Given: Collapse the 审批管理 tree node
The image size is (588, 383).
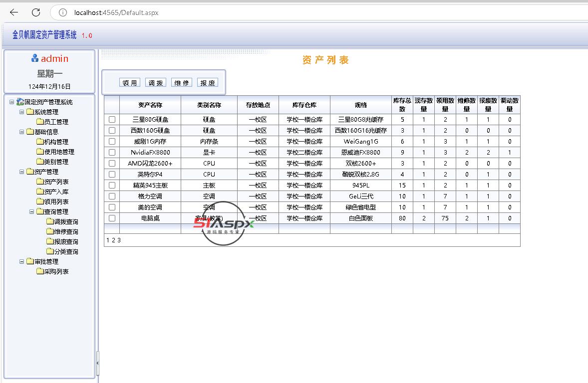Looking at the screenshot, I should 21,261.
